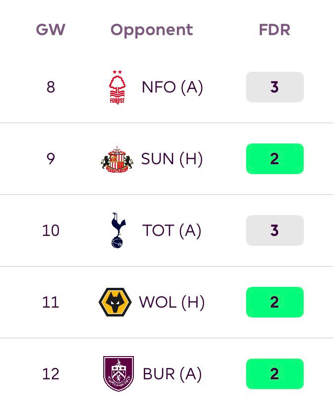Viewport: 333px width, 408px height.
Task: Select gameweek number 12
Action: 50,374
